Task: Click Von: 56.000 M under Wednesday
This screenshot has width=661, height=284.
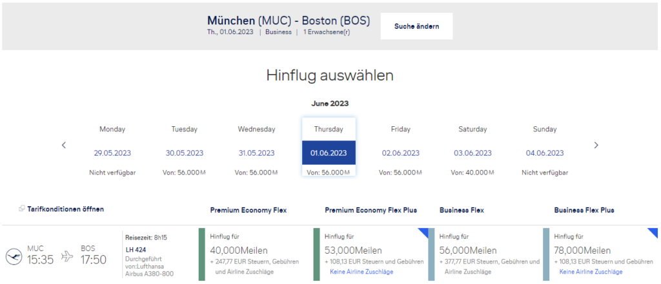Action: click(256, 173)
